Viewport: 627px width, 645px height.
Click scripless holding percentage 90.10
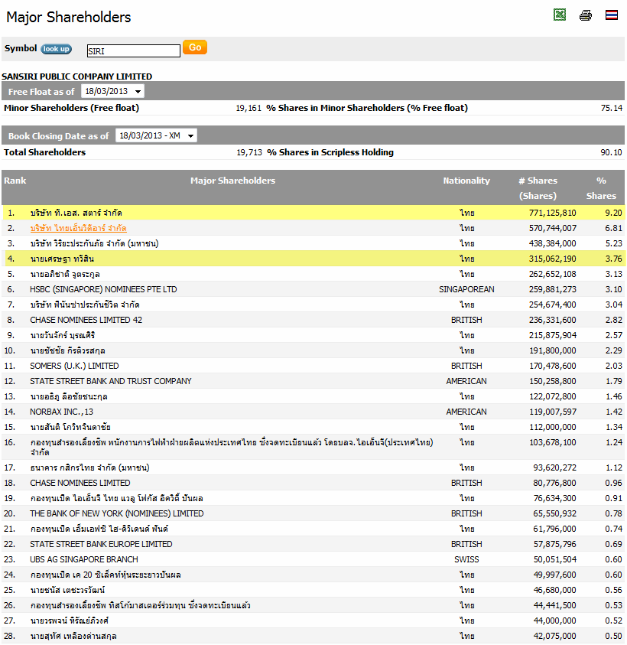(x=612, y=152)
